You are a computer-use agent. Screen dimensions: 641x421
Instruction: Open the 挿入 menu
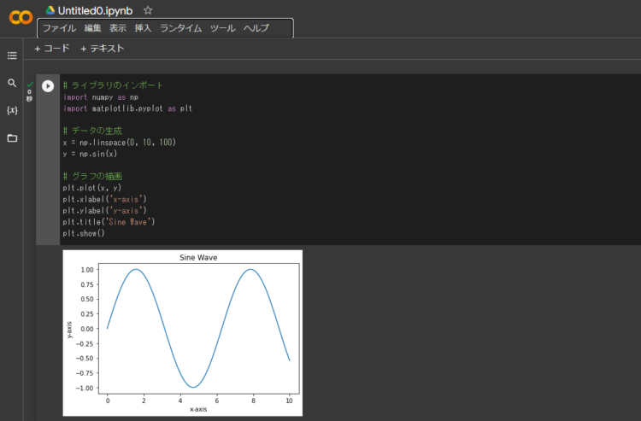point(143,28)
